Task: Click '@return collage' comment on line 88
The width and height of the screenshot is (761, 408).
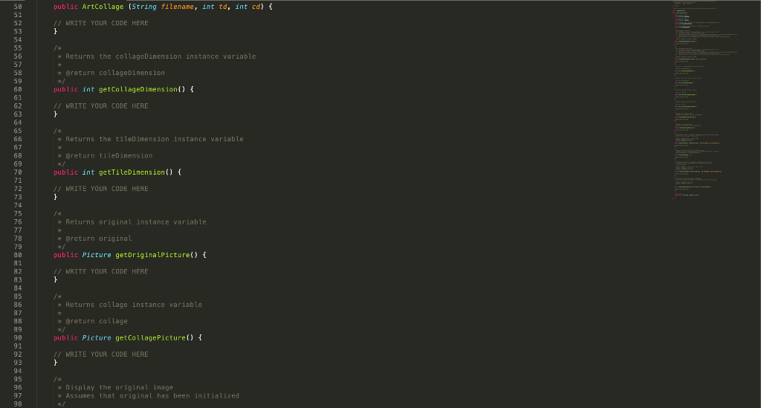Action: tap(93, 321)
